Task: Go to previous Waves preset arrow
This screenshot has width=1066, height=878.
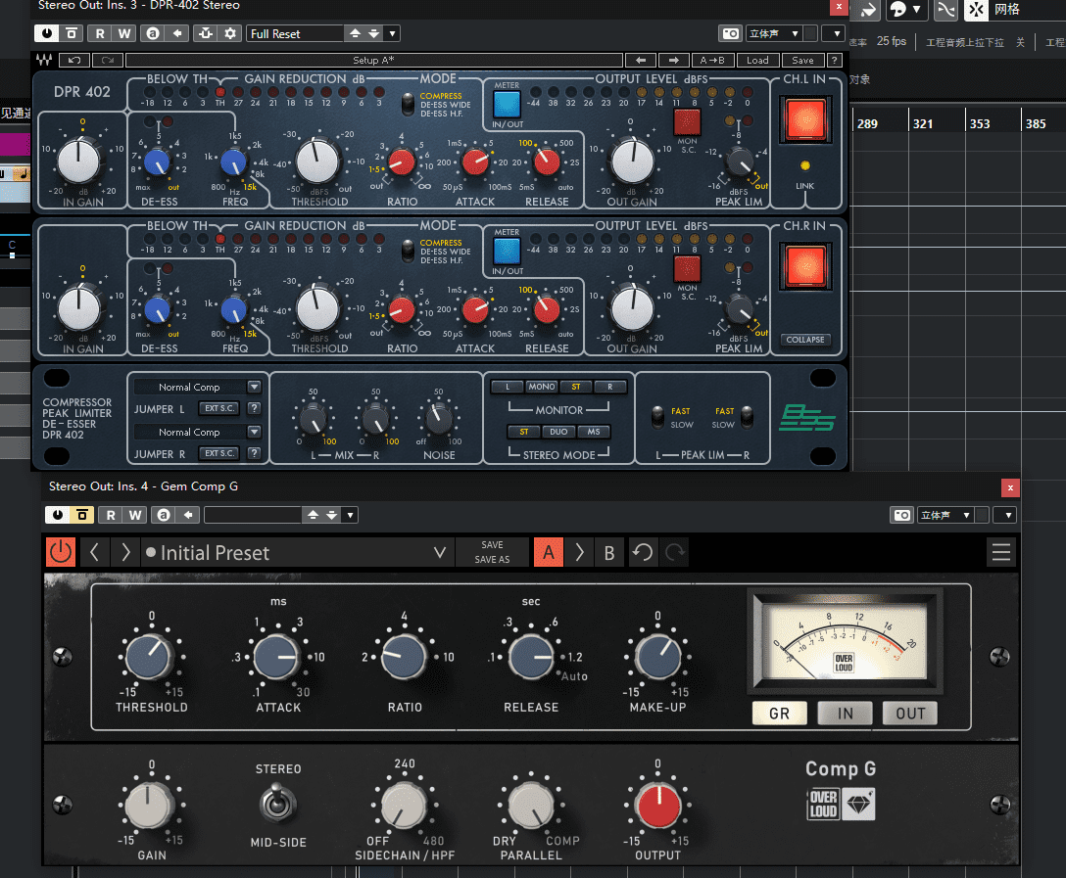Action: coord(641,60)
